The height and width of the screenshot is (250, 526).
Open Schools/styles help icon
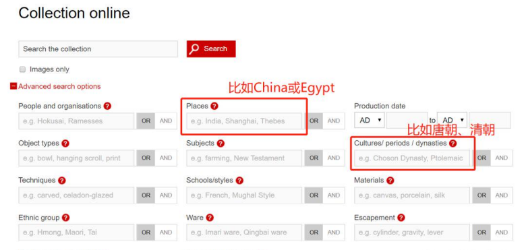[x=239, y=181]
